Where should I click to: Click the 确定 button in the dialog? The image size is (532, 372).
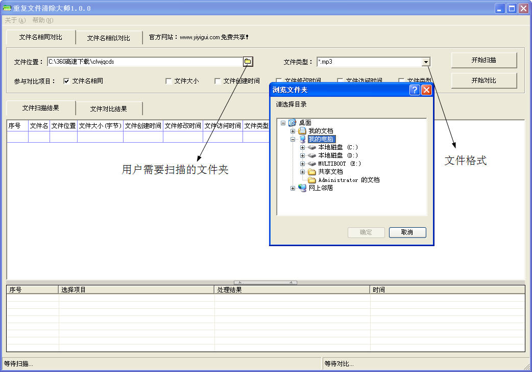pyautogui.click(x=366, y=232)
